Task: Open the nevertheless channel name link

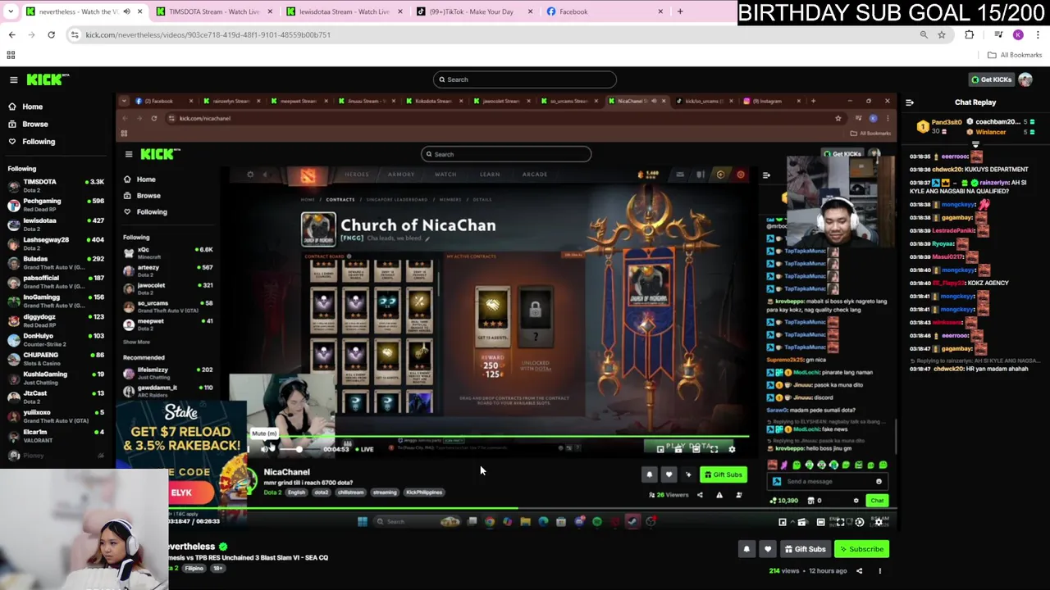Action: [191, 547]
